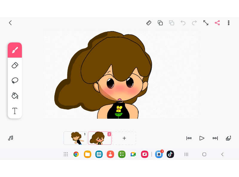Select the Lasso selection tool

pyautogui.click(x=15, y=80)
